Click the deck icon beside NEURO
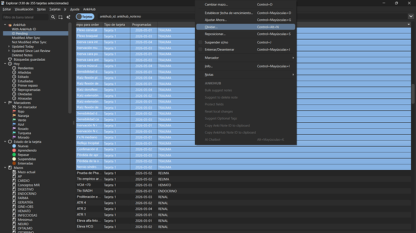 pyautogui.click(x=14, y=224)
